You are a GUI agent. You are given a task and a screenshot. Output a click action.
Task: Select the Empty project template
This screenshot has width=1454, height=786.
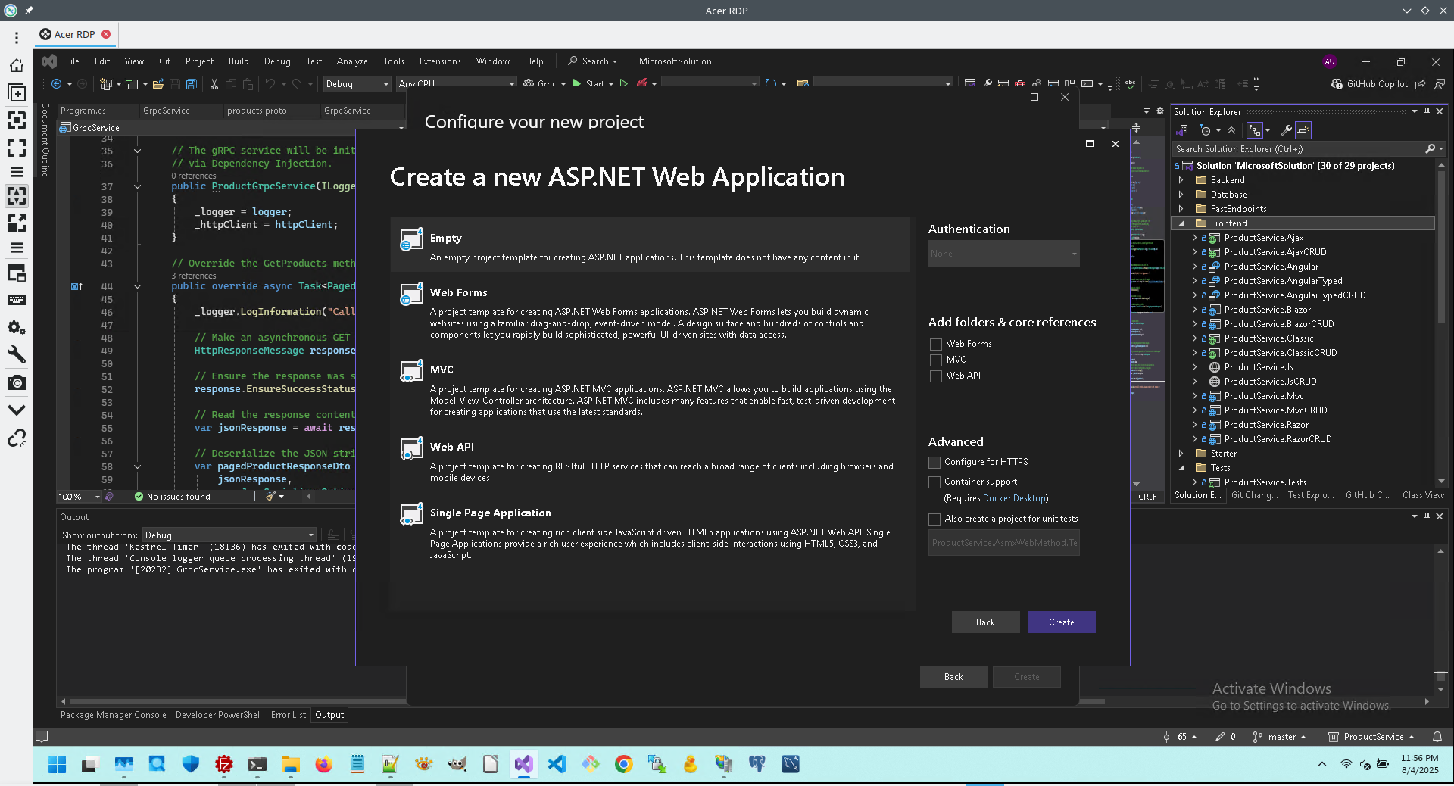(651, 245)
